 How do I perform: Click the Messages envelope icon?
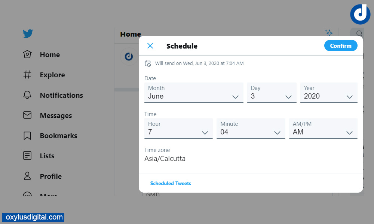[27, 115]
